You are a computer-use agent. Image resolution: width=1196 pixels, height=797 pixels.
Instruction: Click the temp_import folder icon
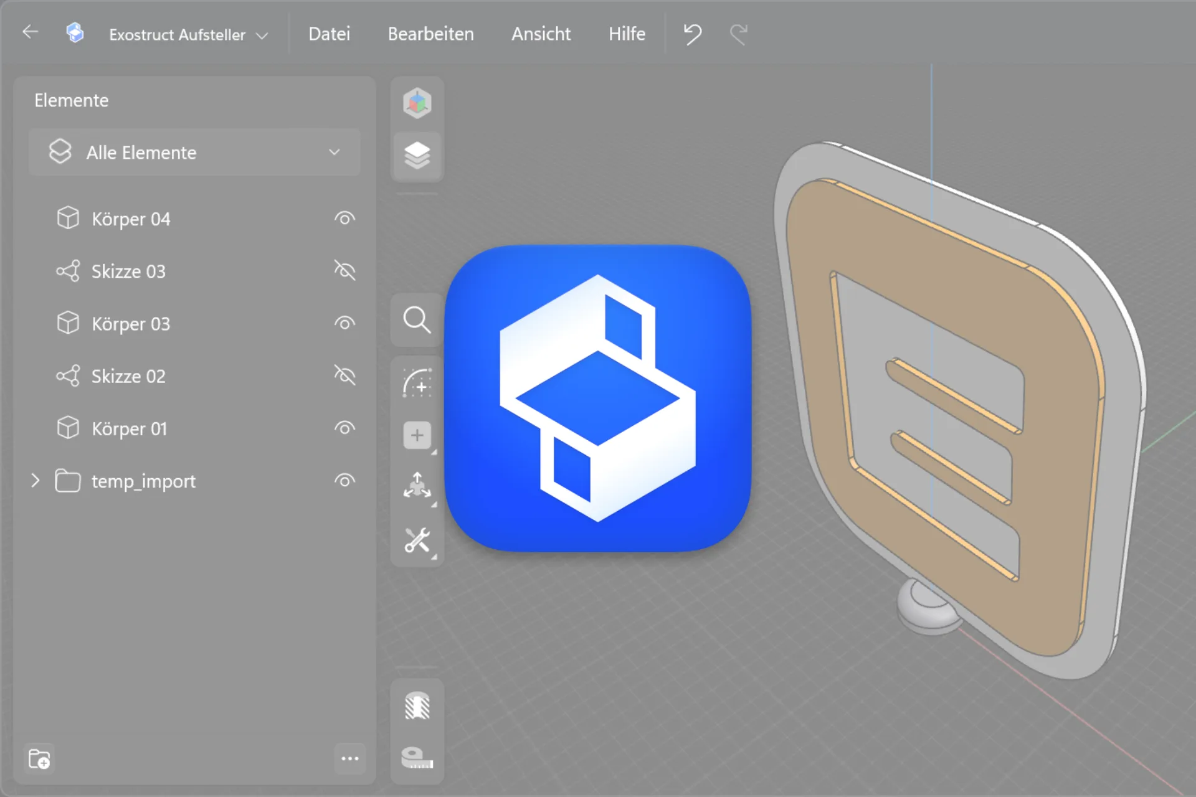pos(68,481)
